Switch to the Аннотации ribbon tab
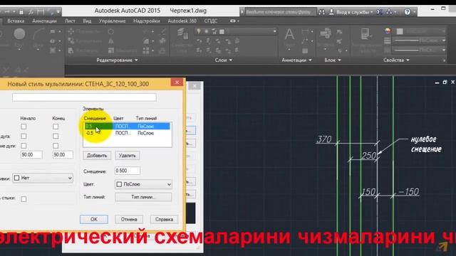Image resolution: width=456 pixels, height=256 pixels. 44,21
